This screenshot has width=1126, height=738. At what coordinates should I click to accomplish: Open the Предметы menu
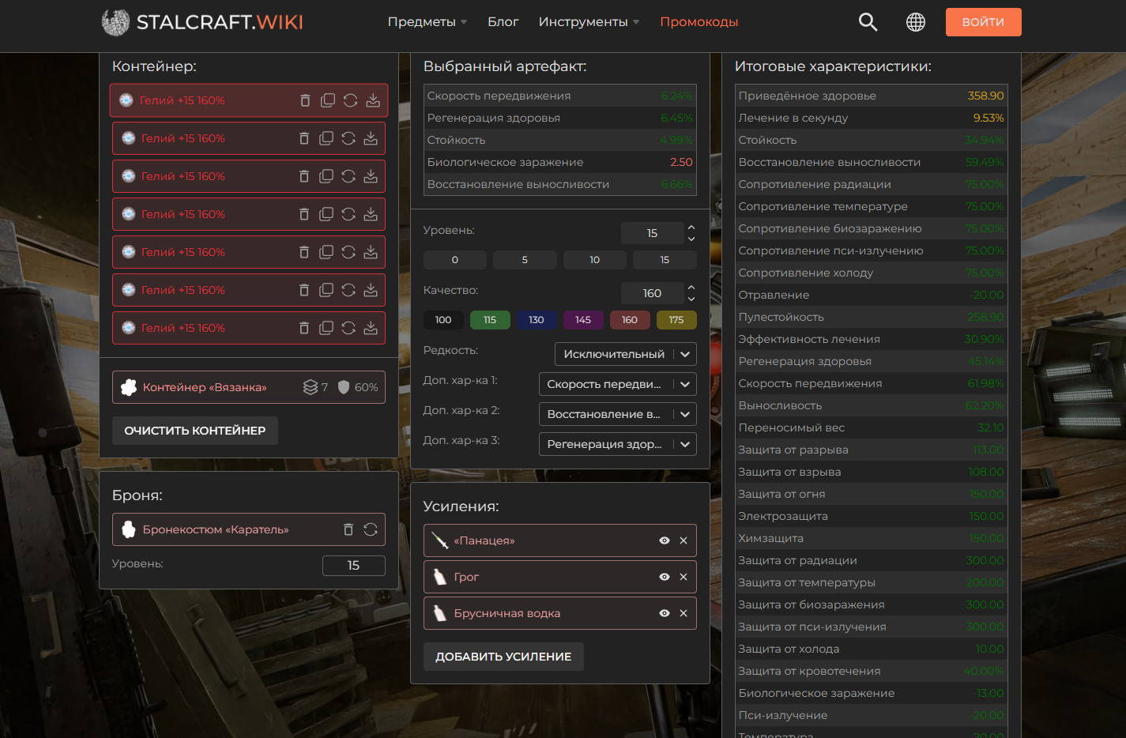coord(427,22)
